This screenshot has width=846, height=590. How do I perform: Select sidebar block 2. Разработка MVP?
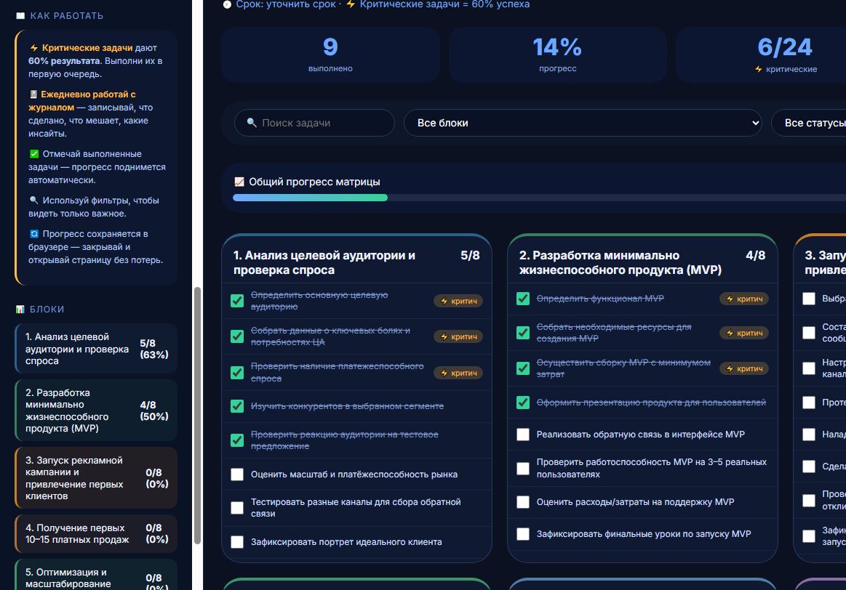point(96,411)
